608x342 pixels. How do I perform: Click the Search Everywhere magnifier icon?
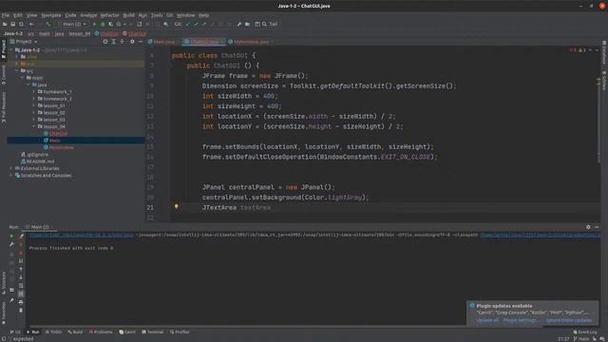point(264,24)
